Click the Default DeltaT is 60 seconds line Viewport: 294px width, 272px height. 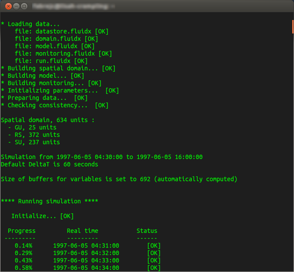pyautogui.click(x=50, y=164)
